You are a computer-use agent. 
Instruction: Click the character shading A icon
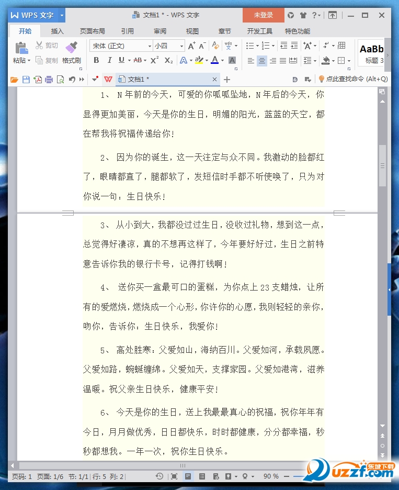pyautogui.click(x=232, y=60)
